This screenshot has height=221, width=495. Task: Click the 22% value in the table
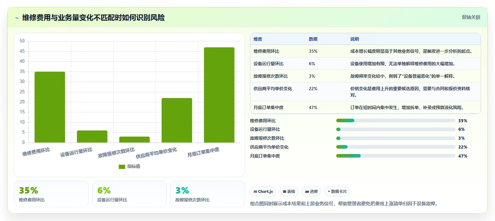point(313,89)
